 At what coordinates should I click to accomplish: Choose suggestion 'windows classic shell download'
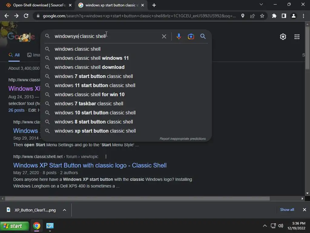[x=126, y=67]
